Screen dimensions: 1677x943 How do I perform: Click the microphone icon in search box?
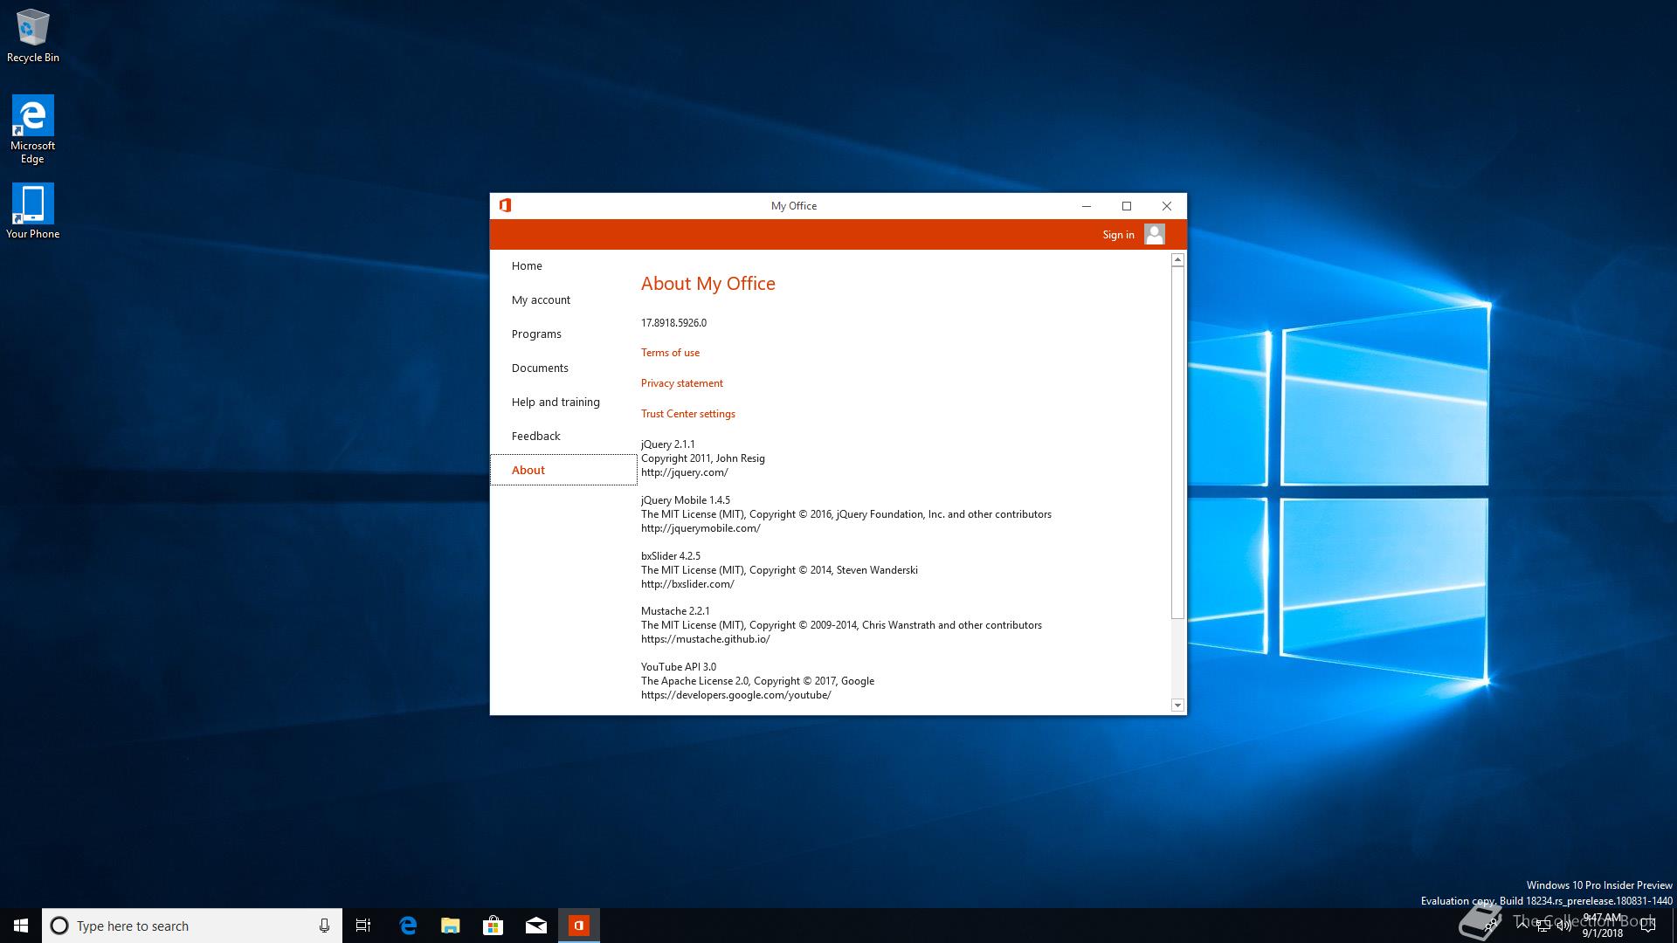pos(324,926)
